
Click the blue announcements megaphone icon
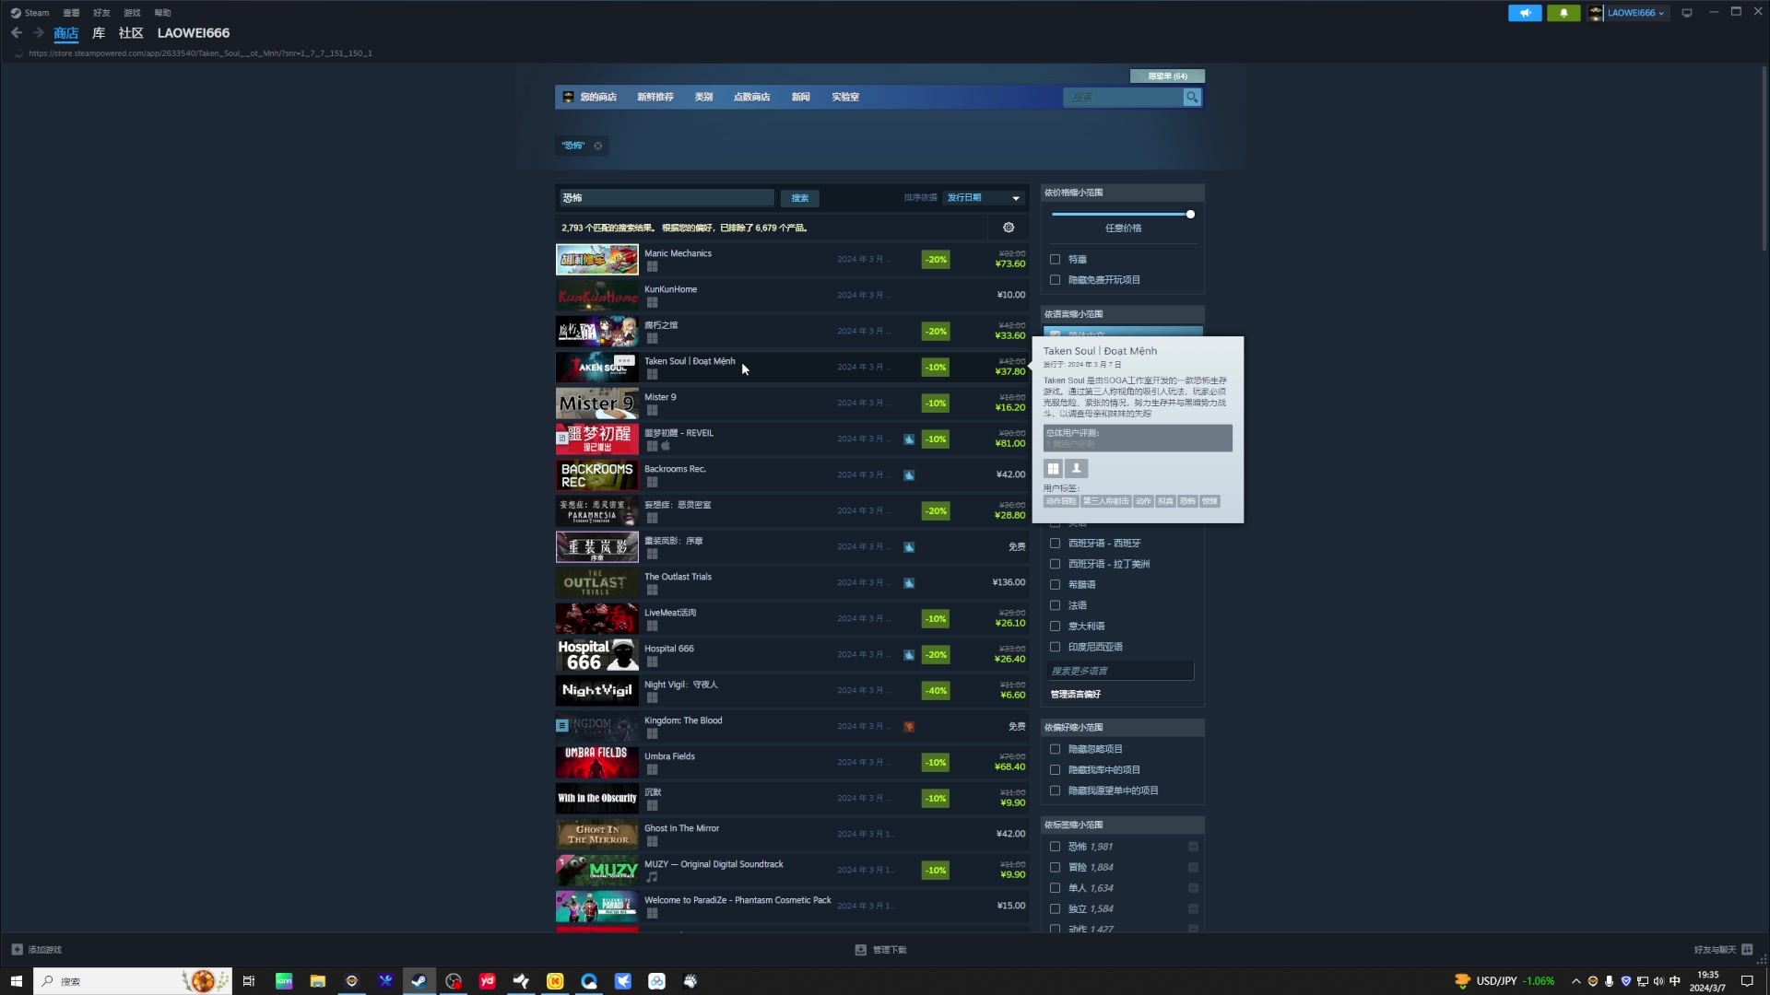tap(1525, 13)
